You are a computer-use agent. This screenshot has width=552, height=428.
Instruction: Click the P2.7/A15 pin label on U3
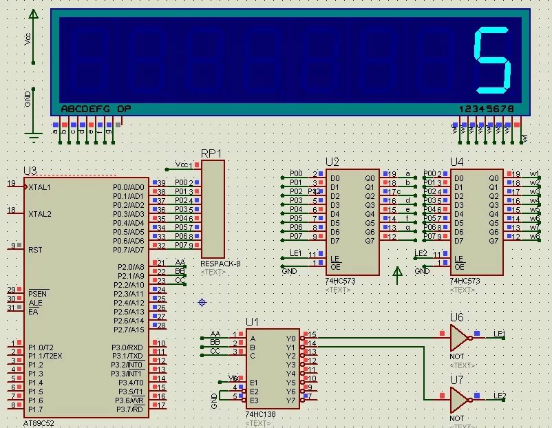[x=129, y=330]
